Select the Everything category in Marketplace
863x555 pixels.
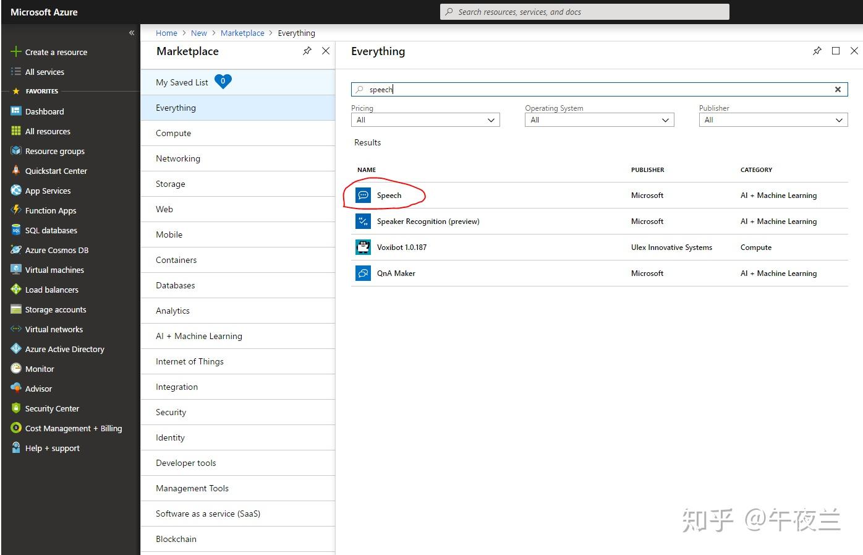pos(238,108)
